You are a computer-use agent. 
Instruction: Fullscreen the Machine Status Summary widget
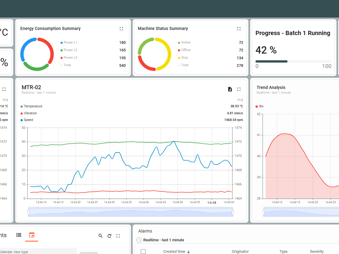pyautogui.click(x=239, y=28)
